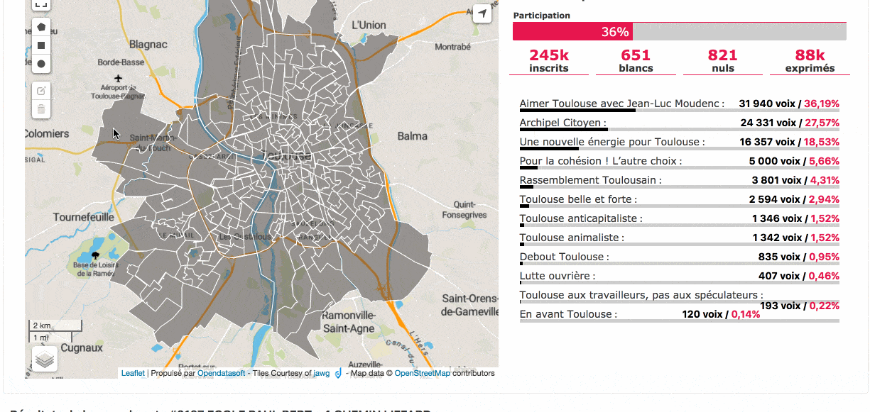Click the delete shapes trash icon
The height and width of the screenshot is (412, 870).
click(x=41, y=109)
